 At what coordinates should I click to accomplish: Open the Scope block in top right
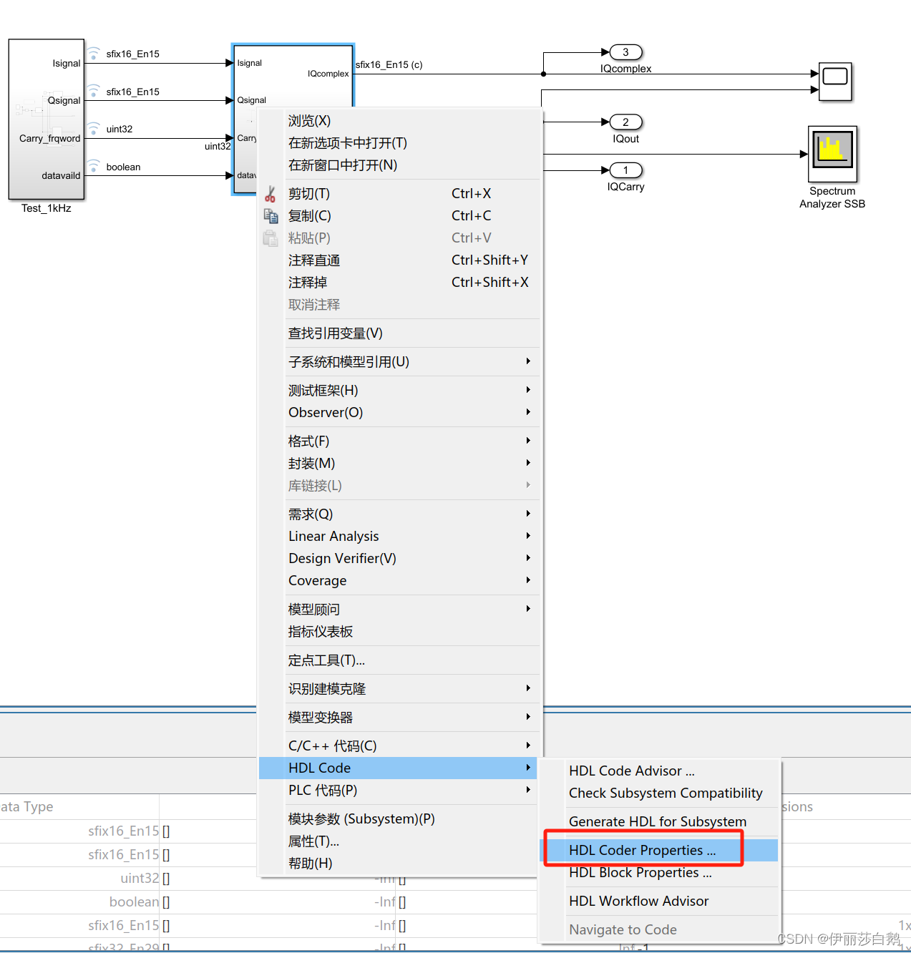[834, 82]
